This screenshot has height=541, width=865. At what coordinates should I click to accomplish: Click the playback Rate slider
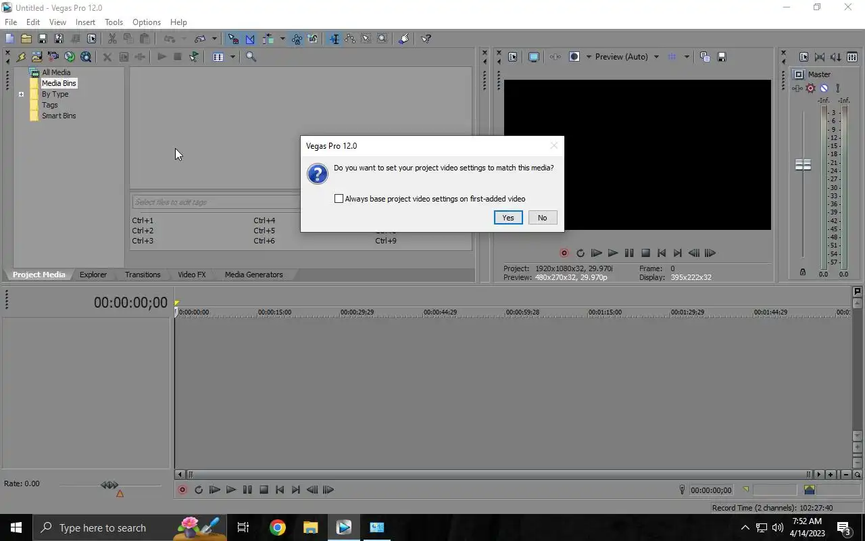coord(109,485)
